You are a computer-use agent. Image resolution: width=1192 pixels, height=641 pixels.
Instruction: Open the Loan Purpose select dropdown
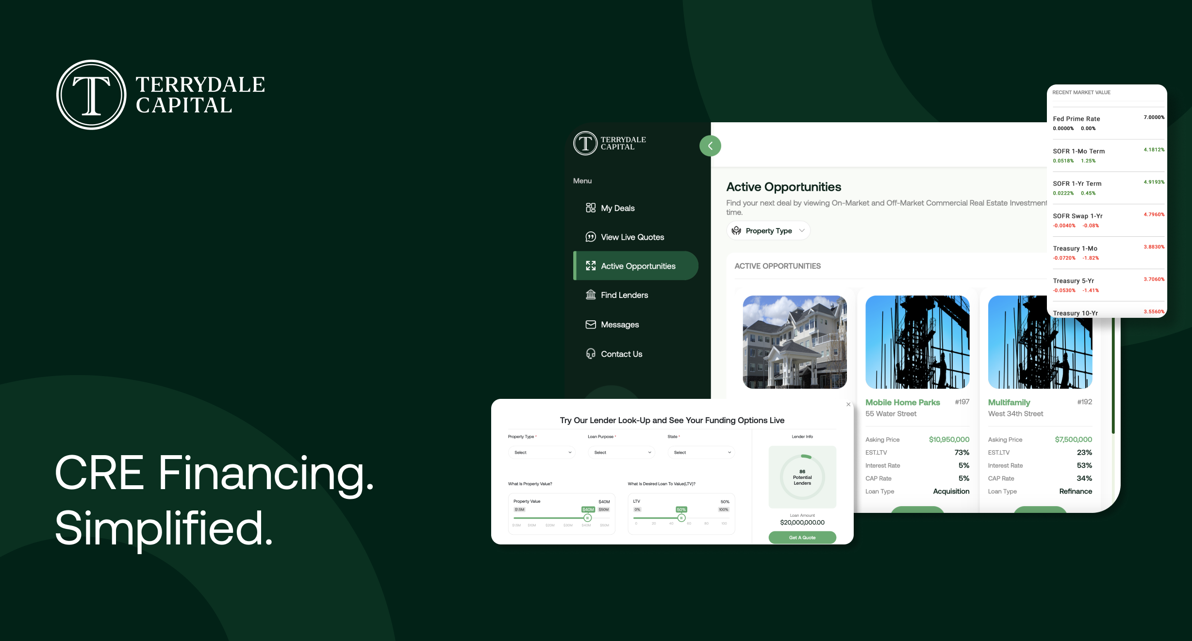pos(621,452)
